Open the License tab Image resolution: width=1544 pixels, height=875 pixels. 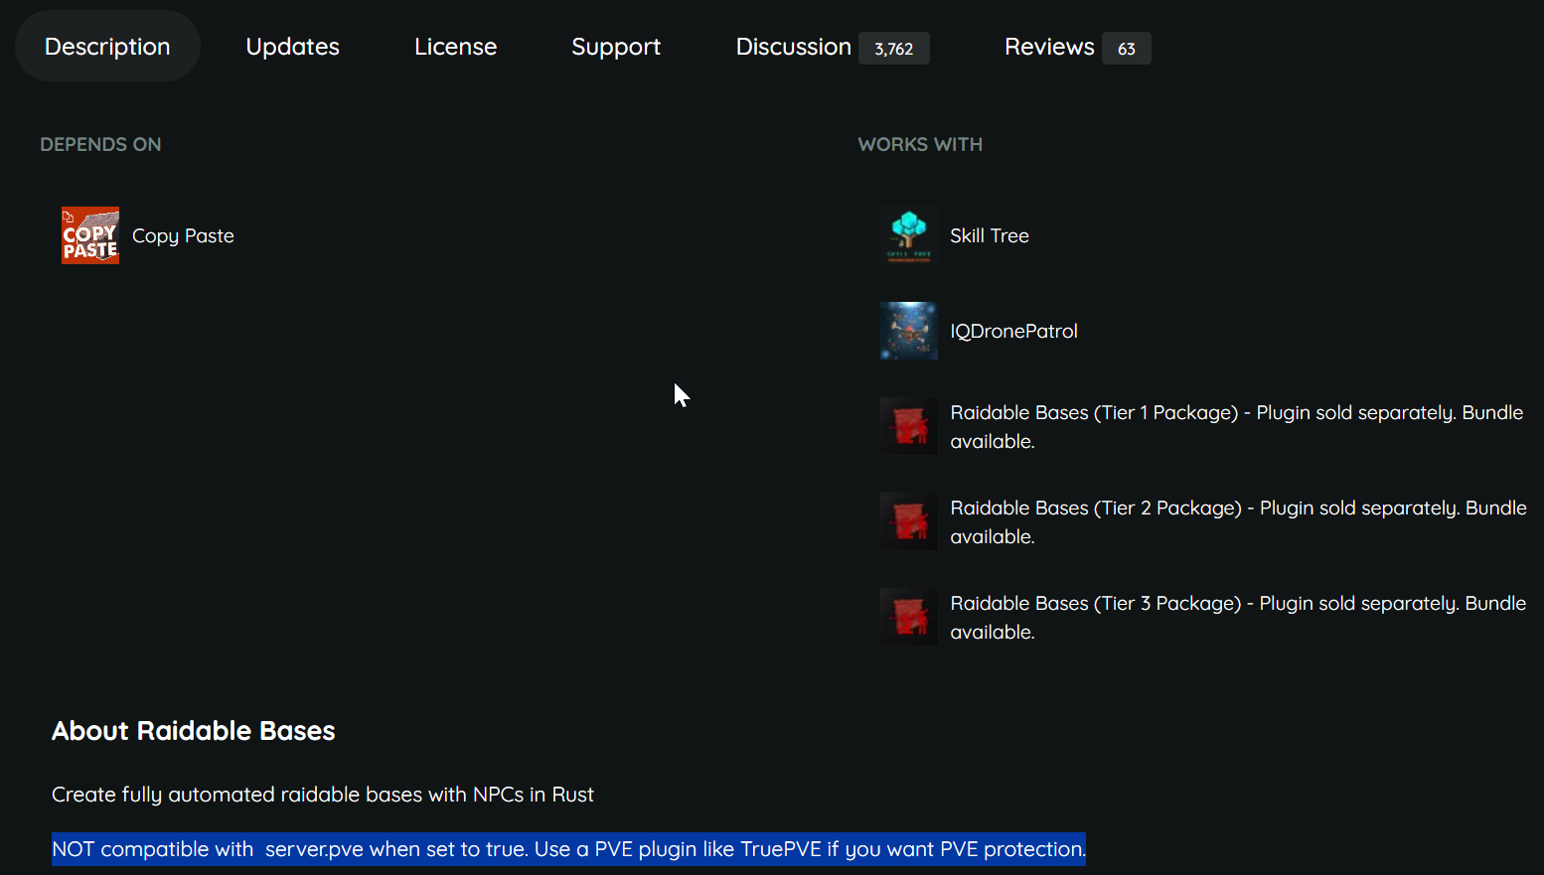(x=455, y=47)
